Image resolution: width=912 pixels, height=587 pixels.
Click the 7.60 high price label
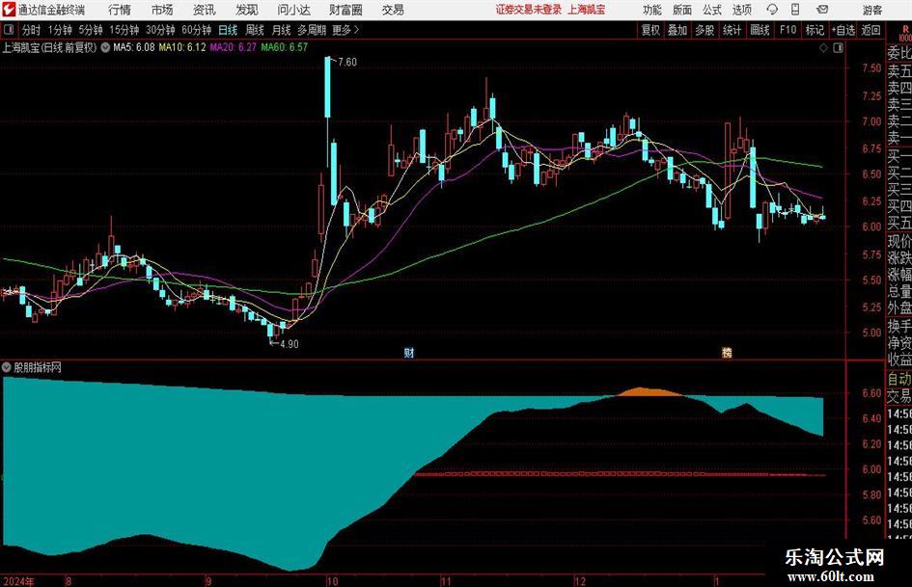pyautogui.click(x=346, y=63)
